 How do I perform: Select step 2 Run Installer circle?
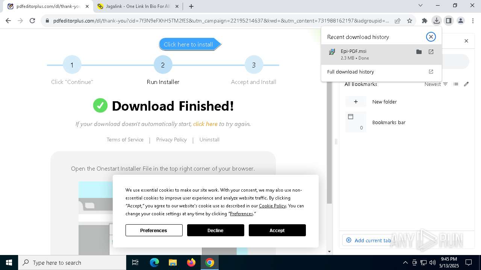[x=163, y=65]
